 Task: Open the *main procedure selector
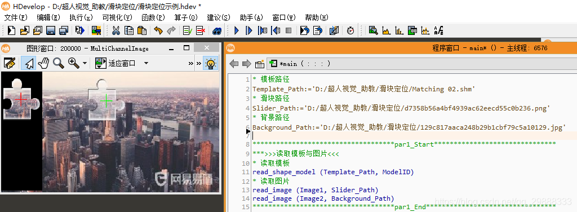coord(421,64)
